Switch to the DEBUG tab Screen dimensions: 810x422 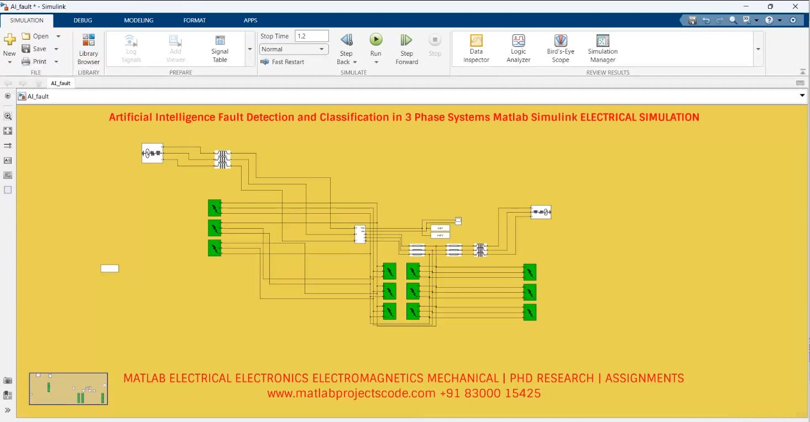[82, 20]
